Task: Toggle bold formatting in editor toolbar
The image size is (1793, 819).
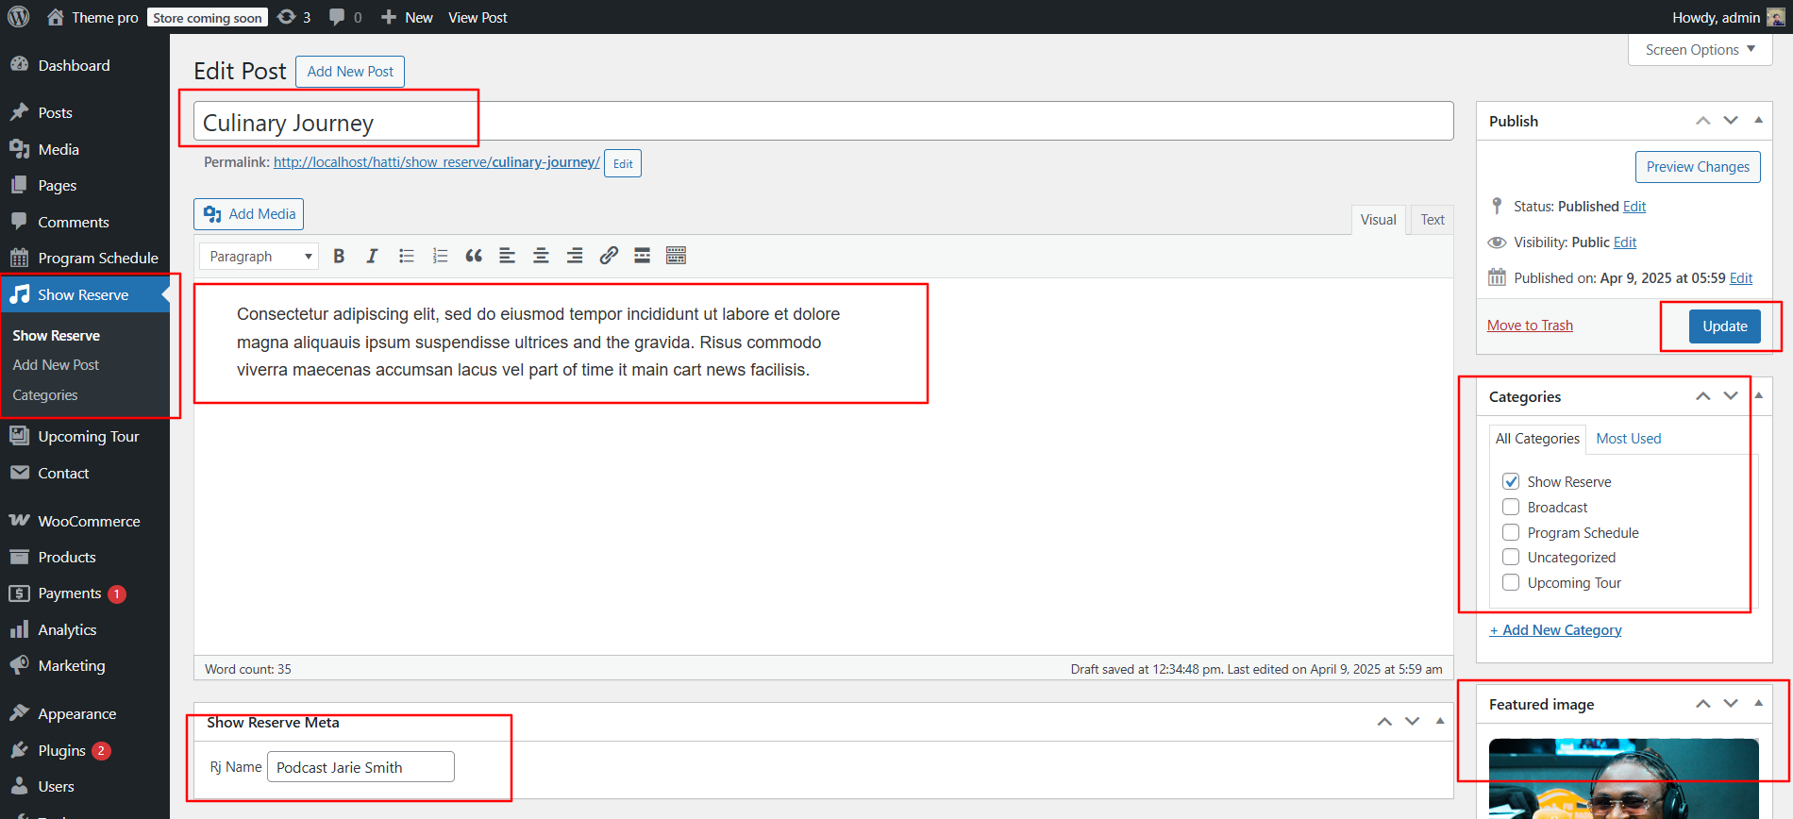Action: pyautogui.click(x=339, y=256)
